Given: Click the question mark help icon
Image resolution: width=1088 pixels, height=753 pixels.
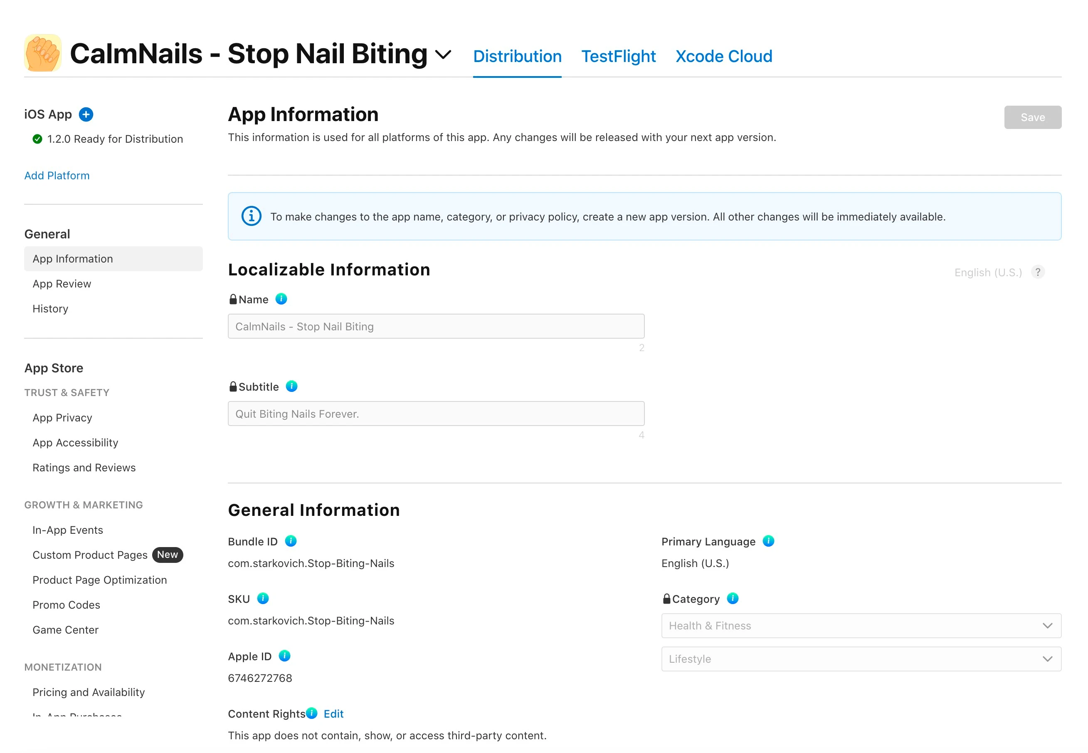Looking at the screenshot, I should click(x=1037, y=272).
